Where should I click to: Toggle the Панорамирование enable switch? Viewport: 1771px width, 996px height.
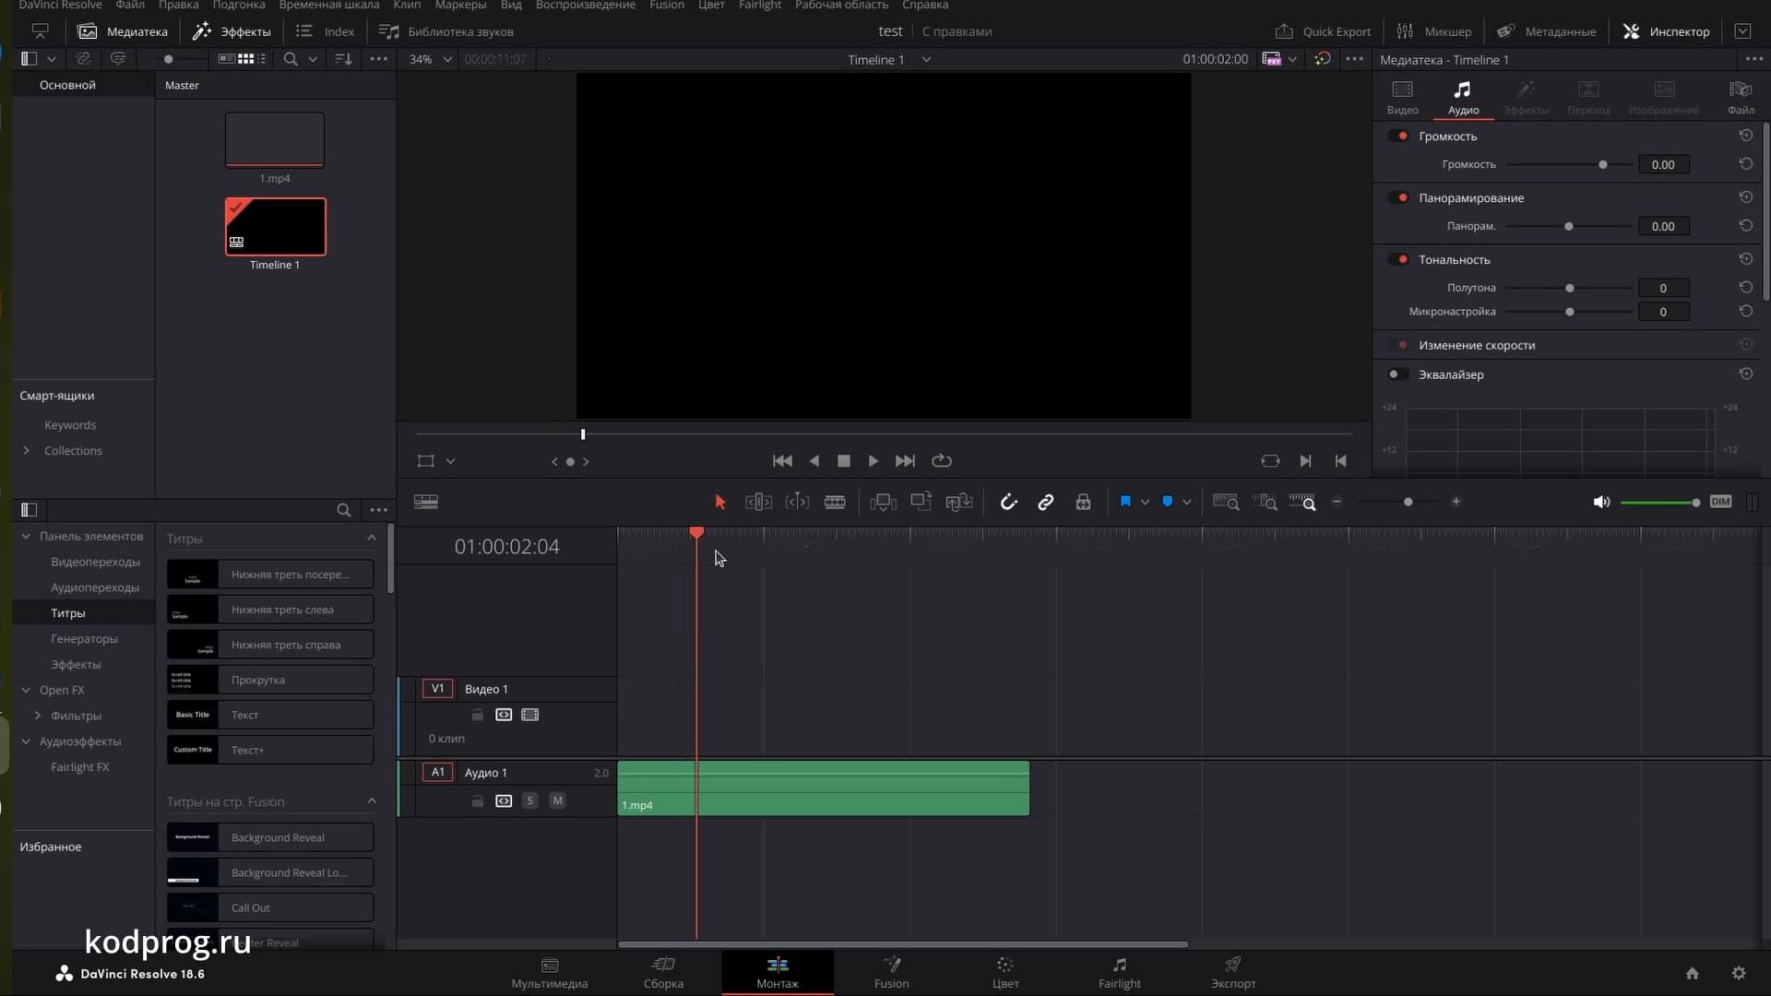(x=1397, y=197)
